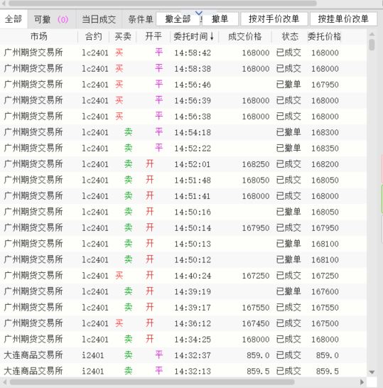Select cancelled order at 14:50:16
The height and width of the screenshot is (388, 383).
tap(183, 212)
